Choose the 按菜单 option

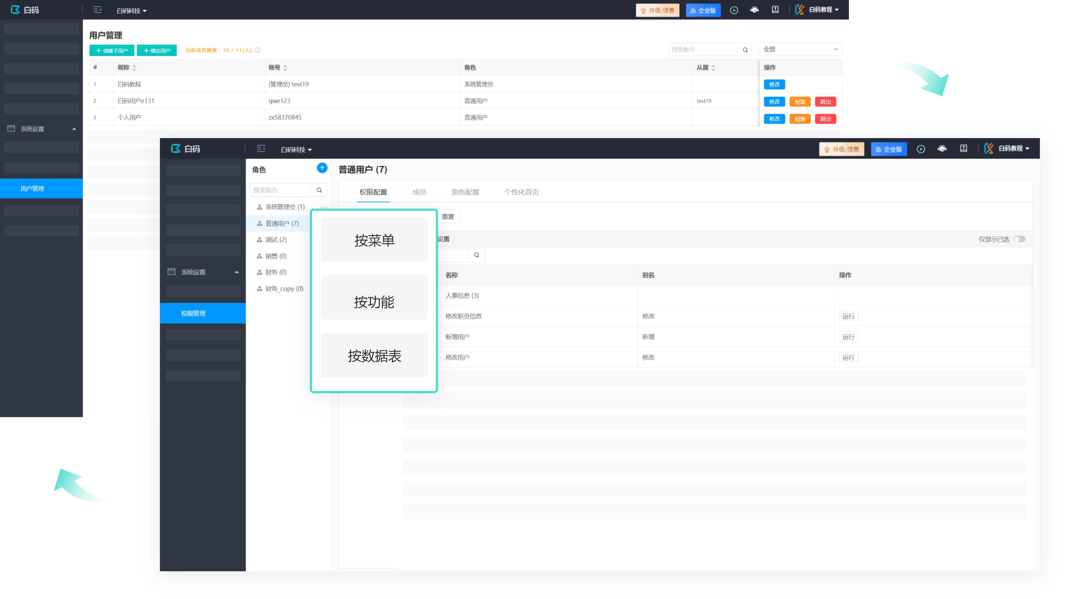374,240
